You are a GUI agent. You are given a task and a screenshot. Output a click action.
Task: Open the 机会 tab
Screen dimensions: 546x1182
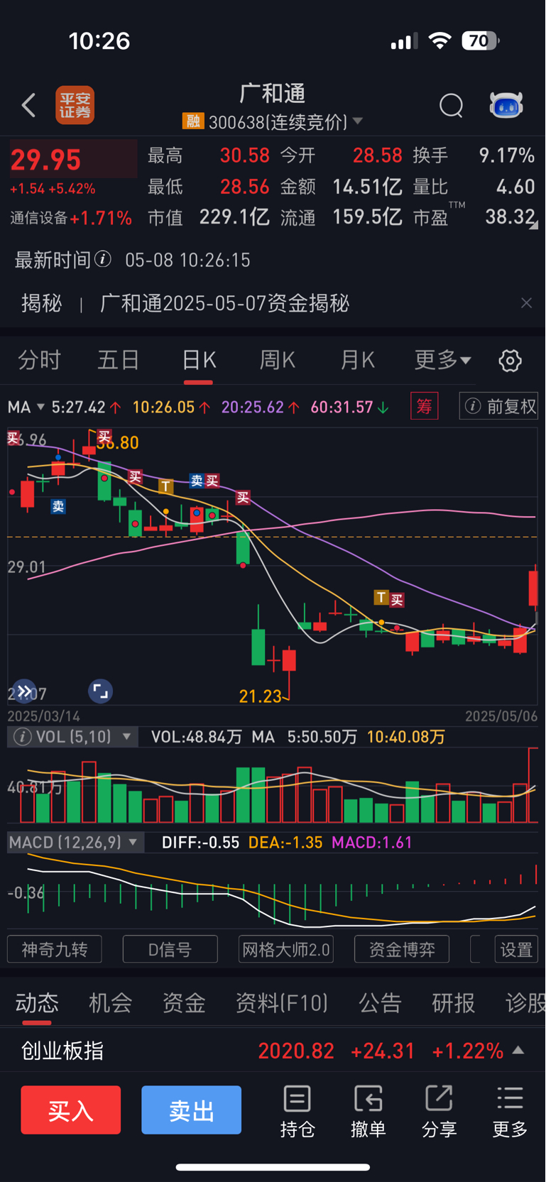[x=110, y=1002]
